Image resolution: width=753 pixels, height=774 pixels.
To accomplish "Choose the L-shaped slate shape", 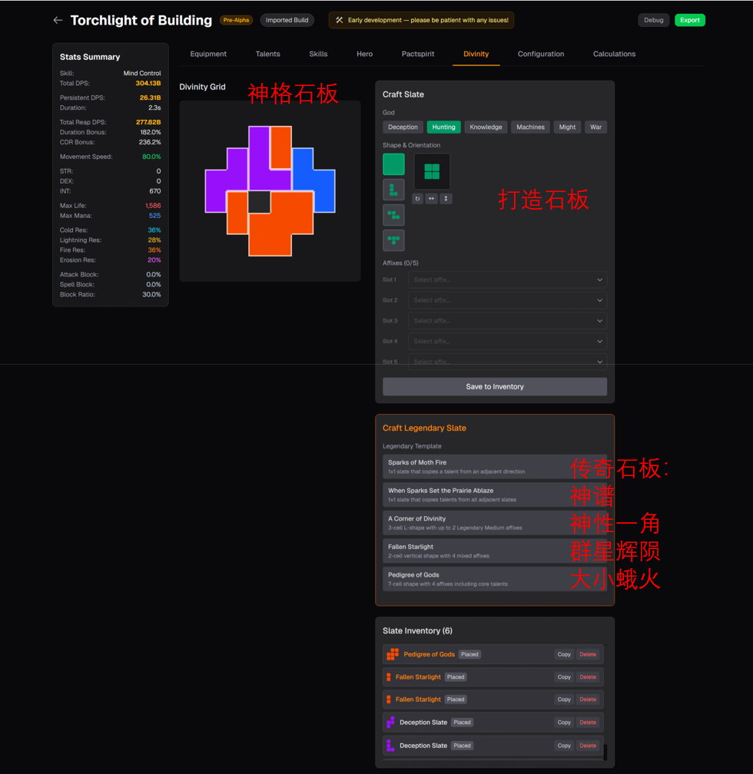I will click(393, 190).
